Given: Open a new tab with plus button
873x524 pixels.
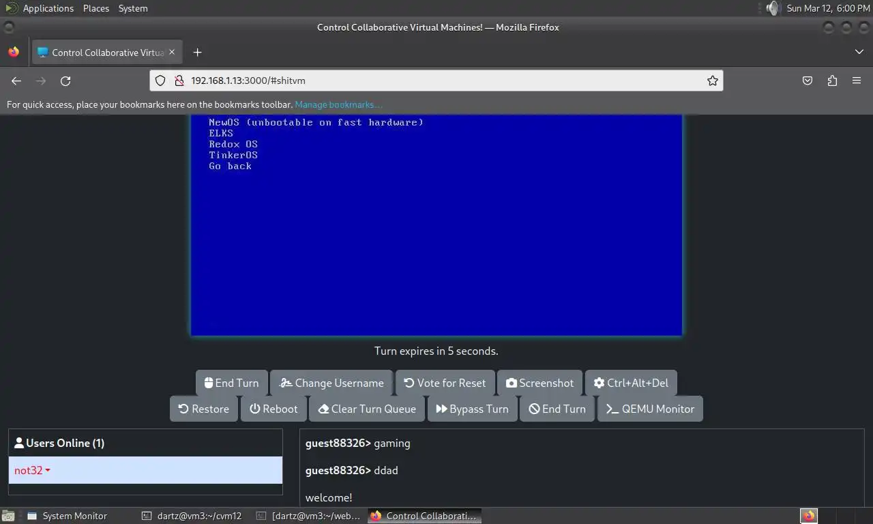Looking at the screenshot, I should [197, 53].
